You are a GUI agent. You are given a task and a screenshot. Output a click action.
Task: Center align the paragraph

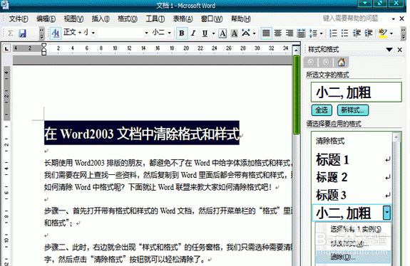[278, 33]
